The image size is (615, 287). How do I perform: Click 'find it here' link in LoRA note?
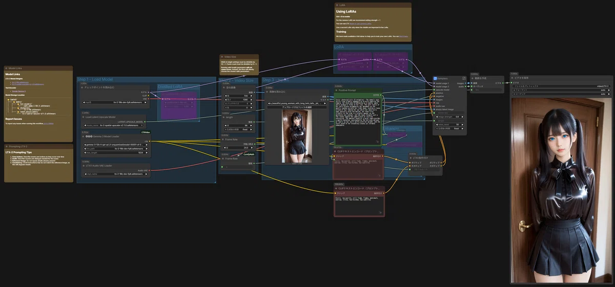point(403,36)
